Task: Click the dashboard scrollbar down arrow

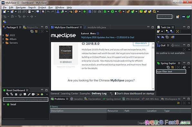Action: (153, 89)
